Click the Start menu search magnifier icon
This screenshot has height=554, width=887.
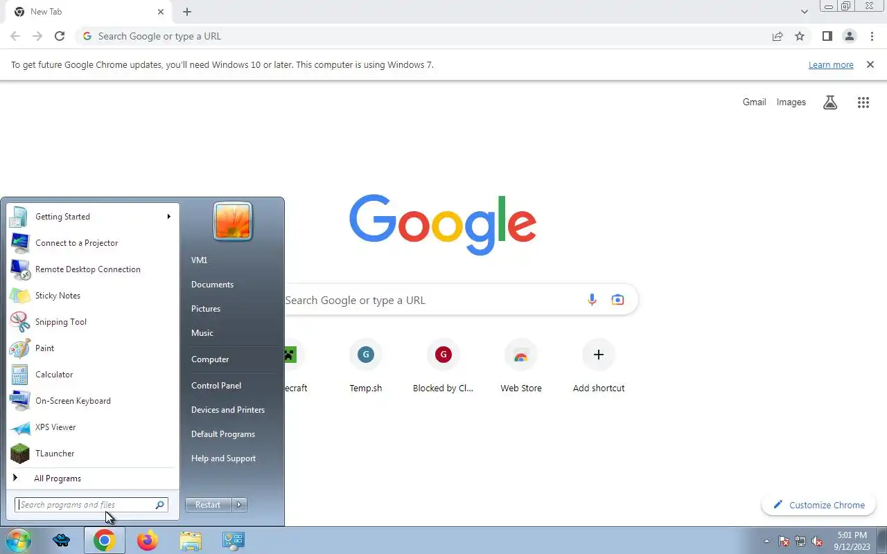159,505
